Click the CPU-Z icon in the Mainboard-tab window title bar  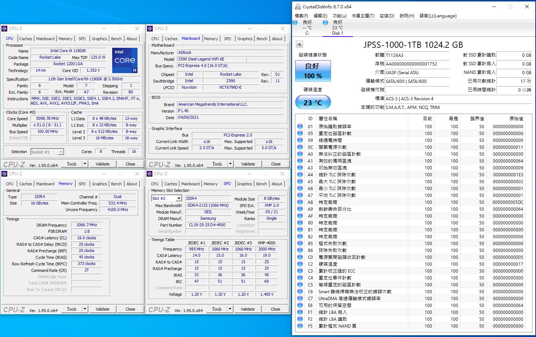(150, 29)
